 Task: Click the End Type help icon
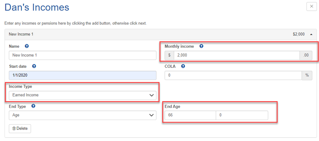pyautogui.click(x=33, y=106)
